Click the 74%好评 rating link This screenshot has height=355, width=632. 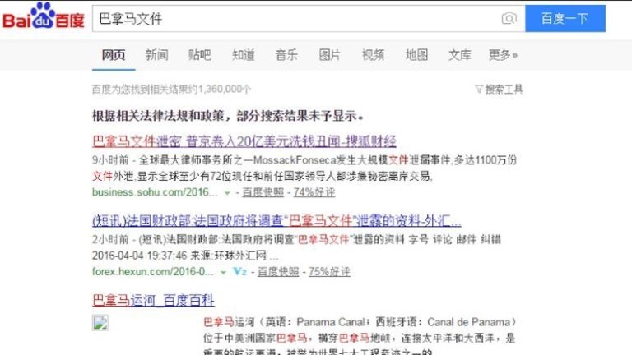coord(314,192)
